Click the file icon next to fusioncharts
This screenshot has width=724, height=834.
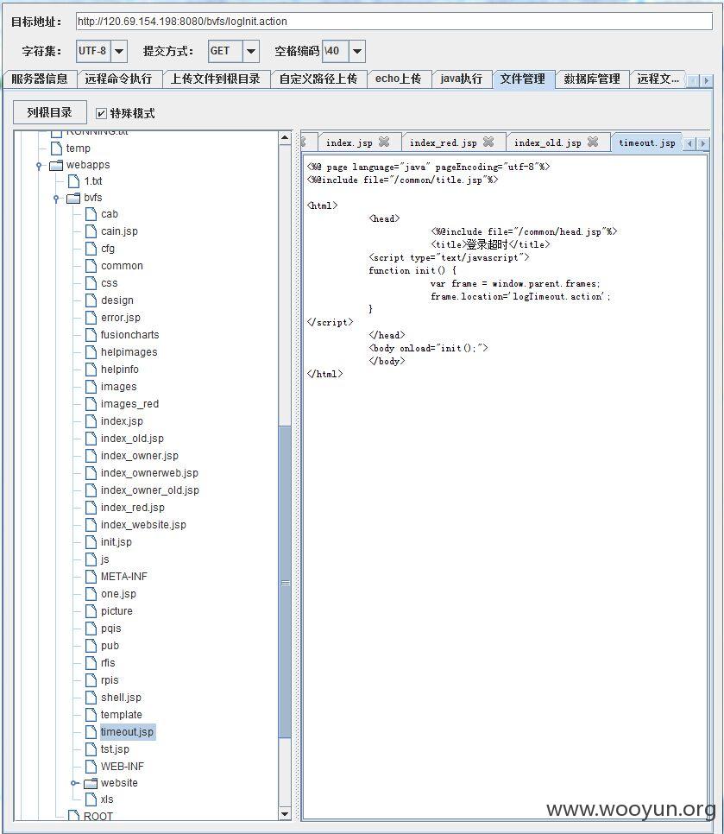pyautogui.click(x=91, y=335)
